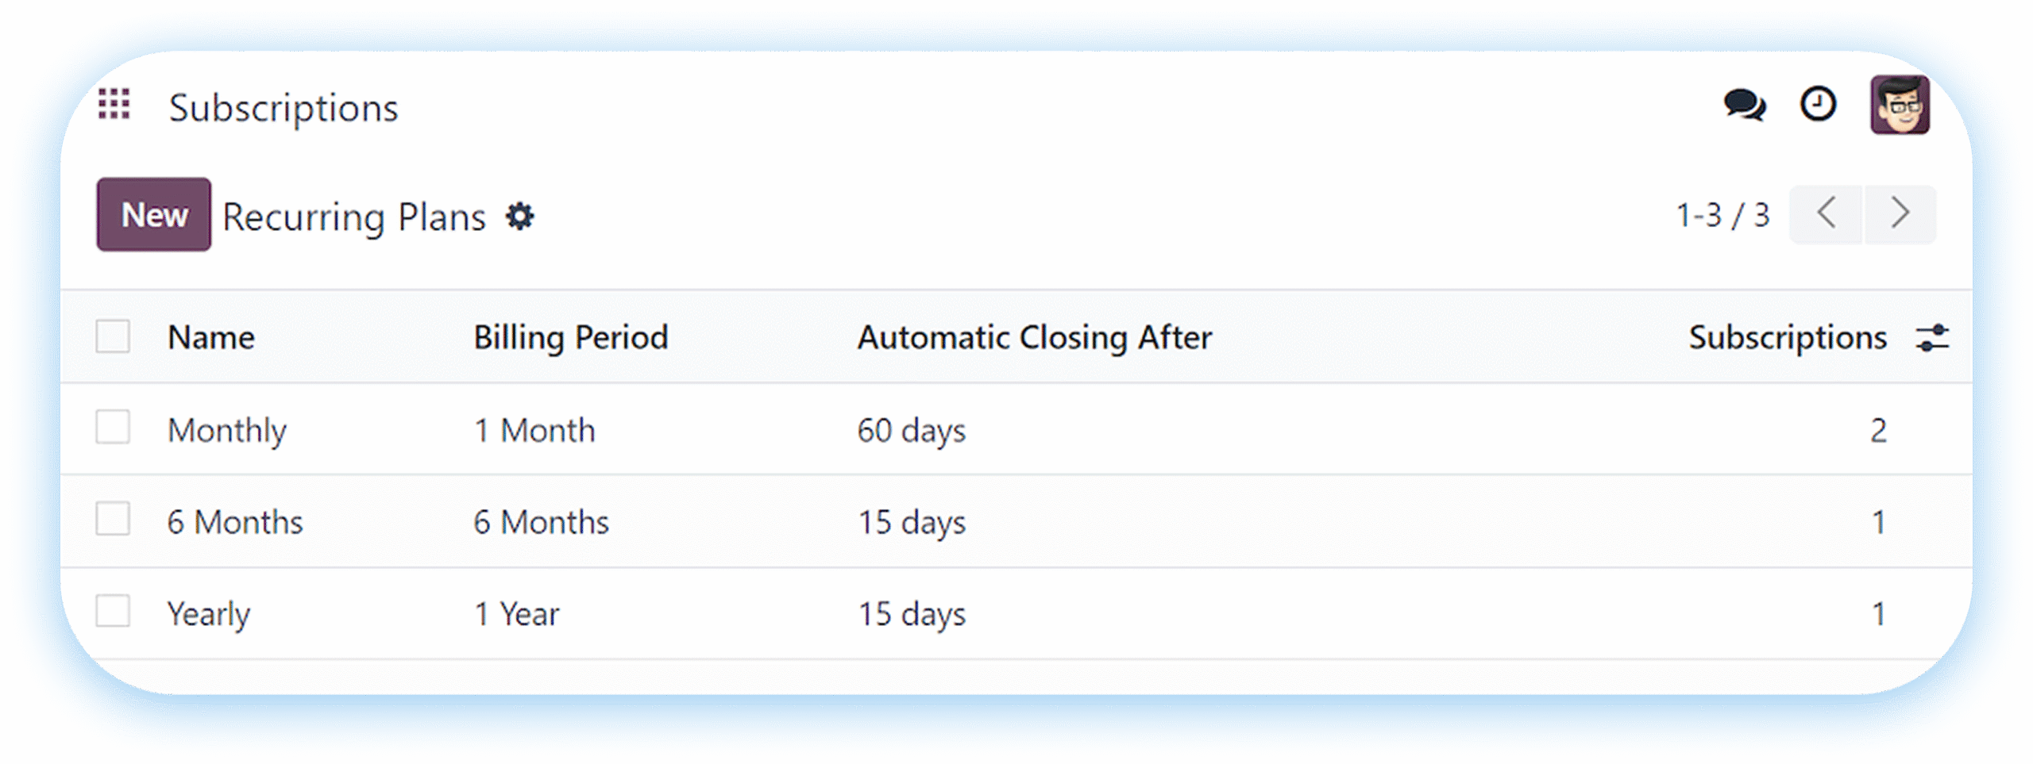2033x764 pixels.
Task: Go to next page arrow
Action: (1900, 214)
